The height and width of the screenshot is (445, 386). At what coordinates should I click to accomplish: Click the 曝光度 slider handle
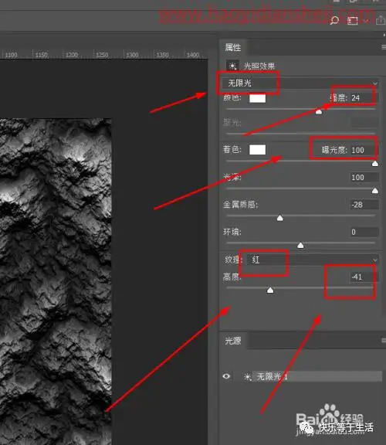click(x=375, y=164)
